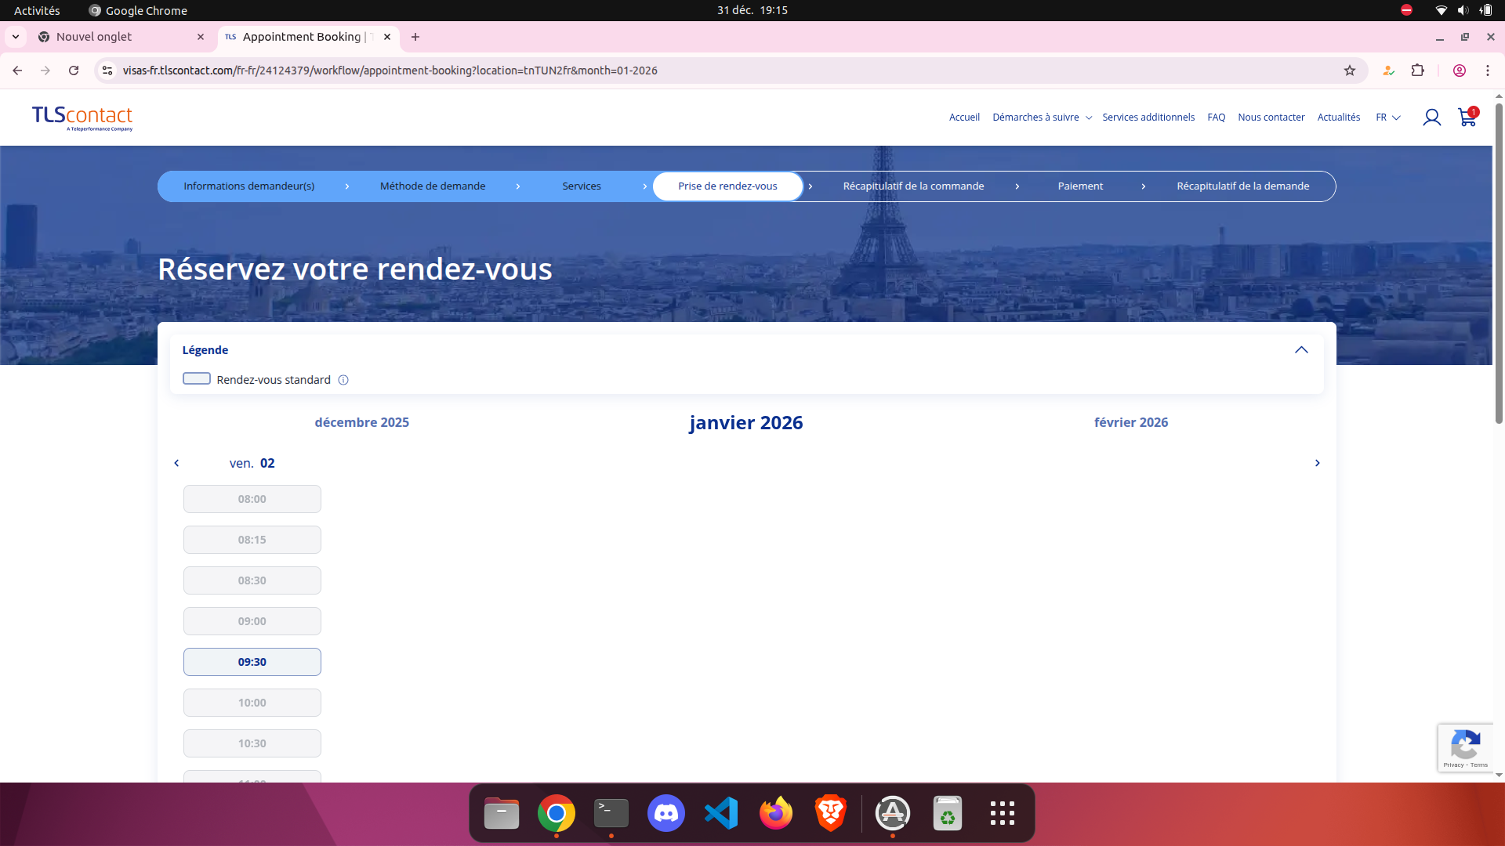Go to Récapitulatif de la commande step
1505x846 pixels.
coord(913,186)
